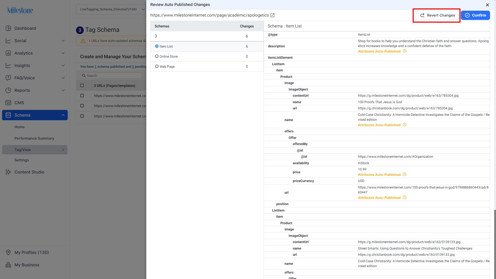The height and width of the screenshot is (279, 496).
Task: Click Attributes Auto-Published under price 10.99
Action: coord(379,175)
